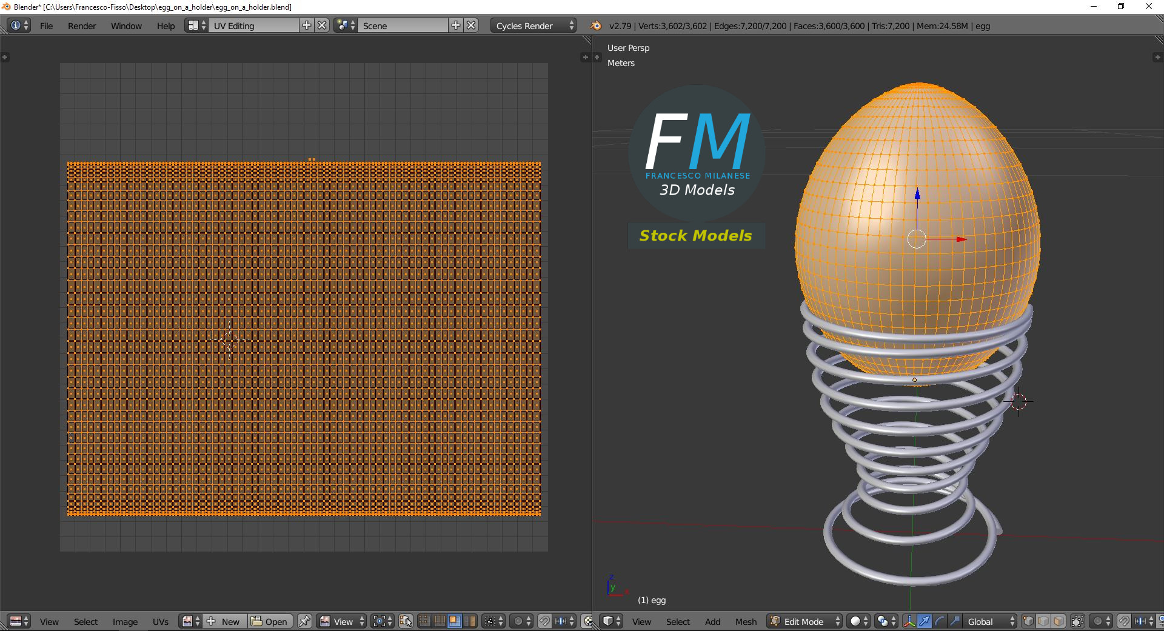Image resolution: width=1164 pixels, height=631 pixels.
Task: Enable the scale manipulator
Action: (x=955, y=621)
